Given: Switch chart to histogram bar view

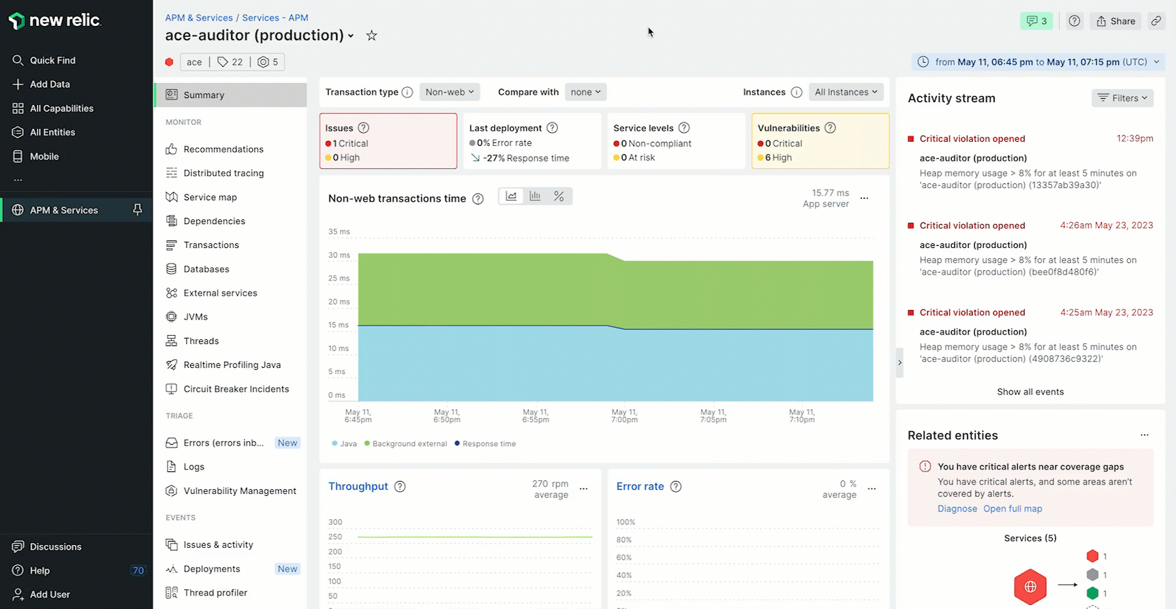Looking at the screenshot, I should (535, 196).
